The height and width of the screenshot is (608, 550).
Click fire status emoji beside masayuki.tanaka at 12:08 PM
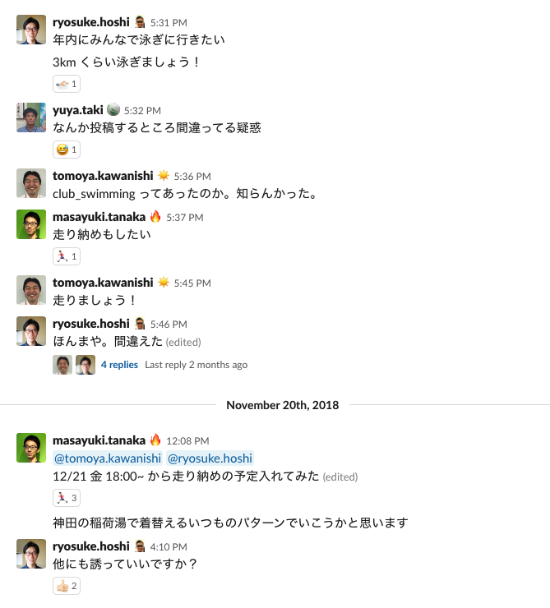(155, 440)
